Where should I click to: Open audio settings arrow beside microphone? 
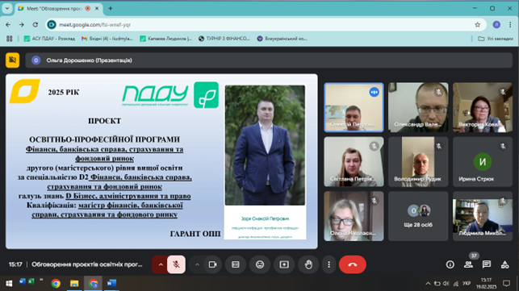(161, 264)
